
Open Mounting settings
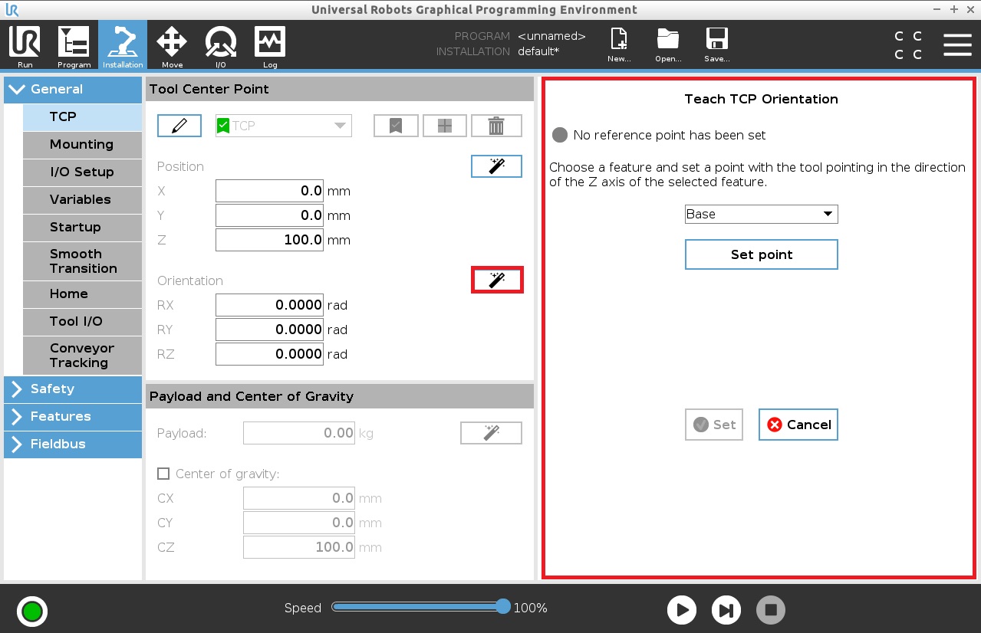point(82,144)
